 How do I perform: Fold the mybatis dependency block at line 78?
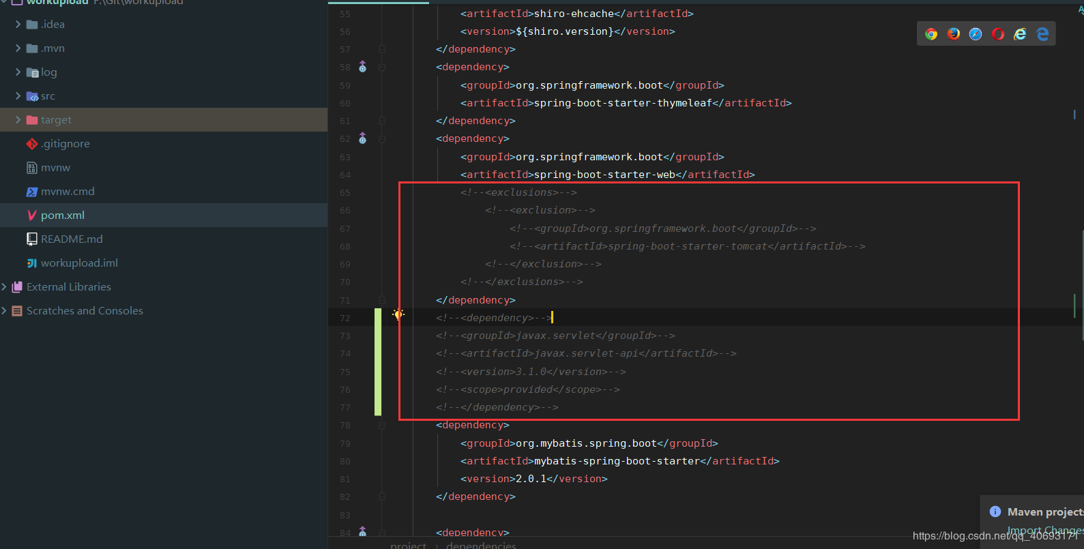pyautogui.click(x=382, y=426)
